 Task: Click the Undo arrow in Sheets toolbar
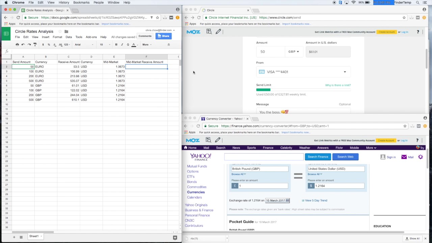pos(23,45)
